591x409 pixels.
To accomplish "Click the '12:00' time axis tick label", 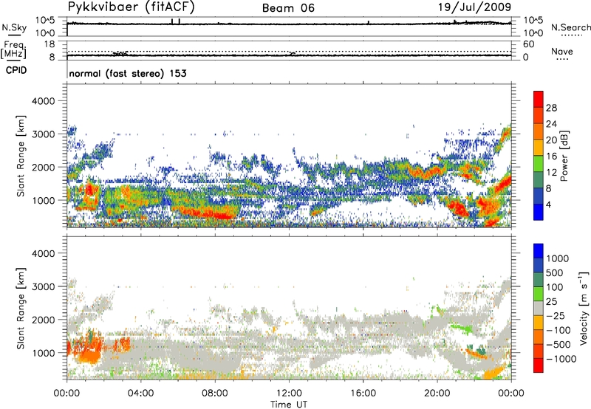I will (x=289, y=393).
